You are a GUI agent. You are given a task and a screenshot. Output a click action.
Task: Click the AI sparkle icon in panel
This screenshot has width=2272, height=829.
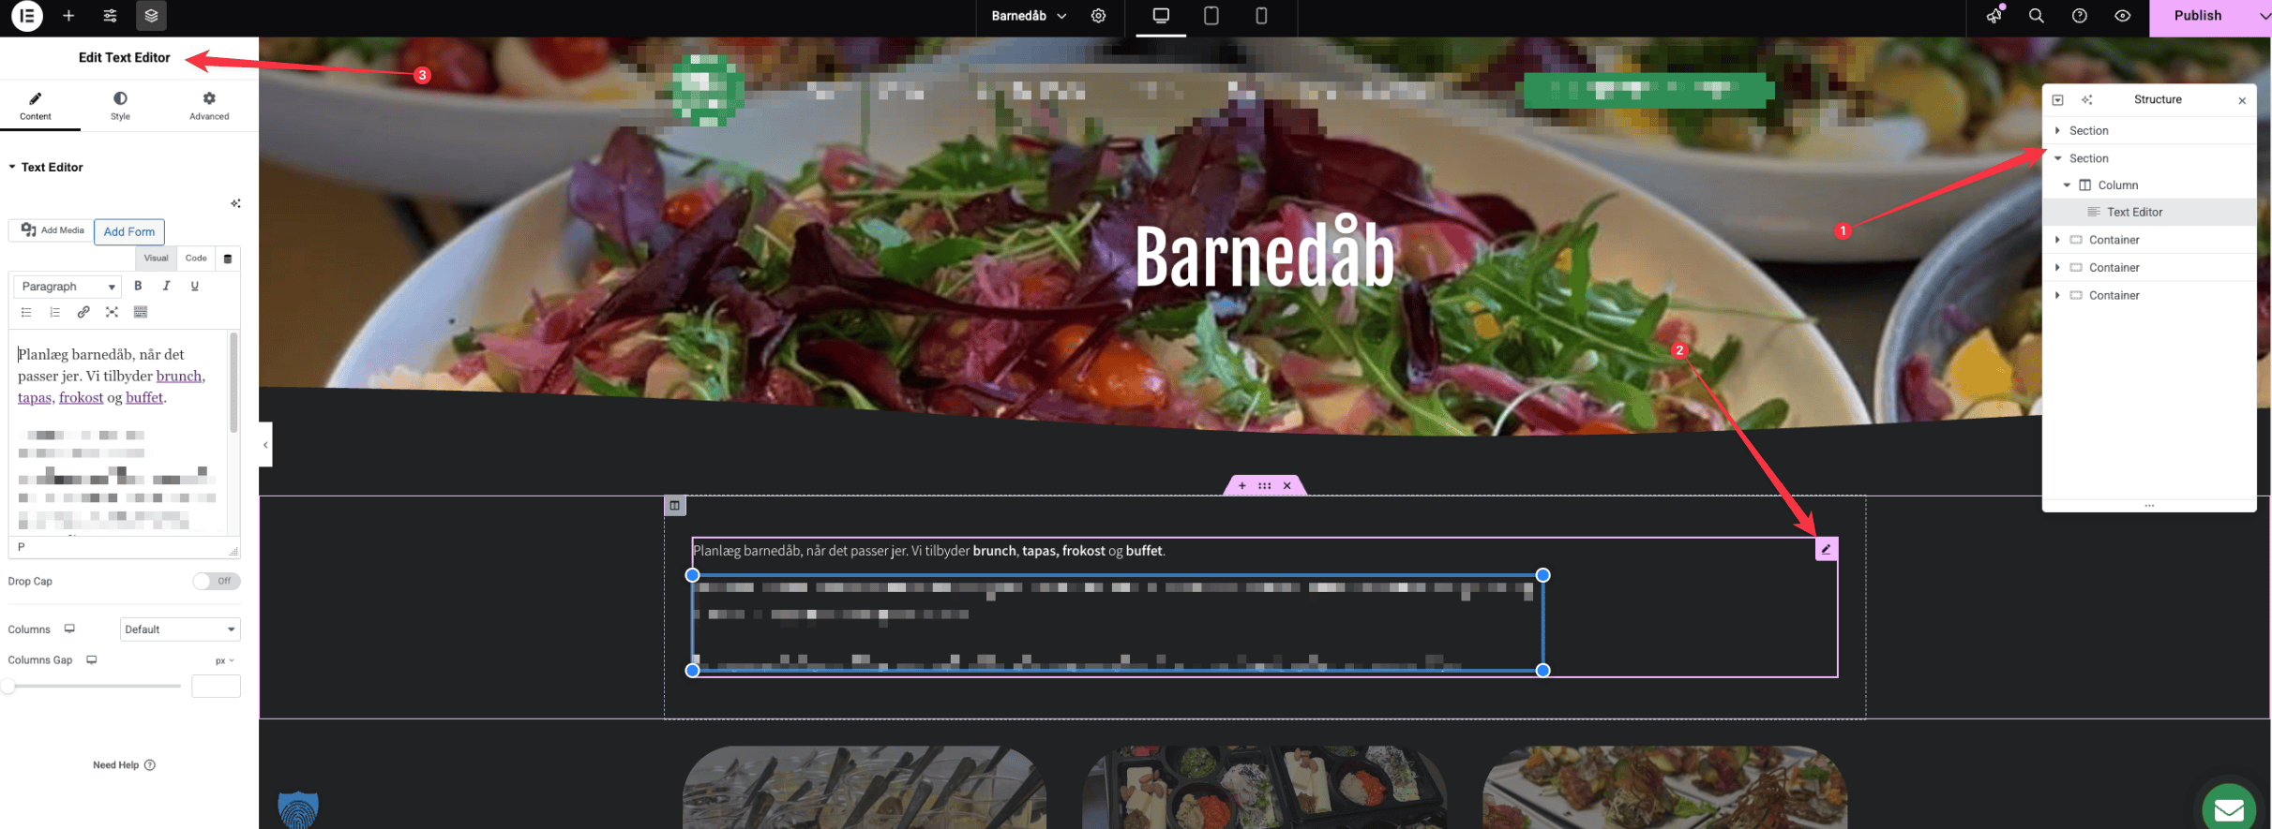point(235,203)
